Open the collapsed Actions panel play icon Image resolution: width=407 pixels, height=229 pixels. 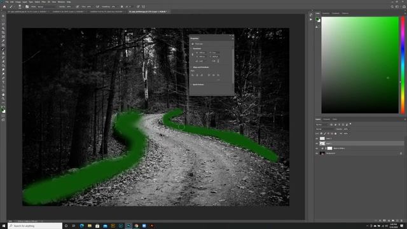[311, 19]
